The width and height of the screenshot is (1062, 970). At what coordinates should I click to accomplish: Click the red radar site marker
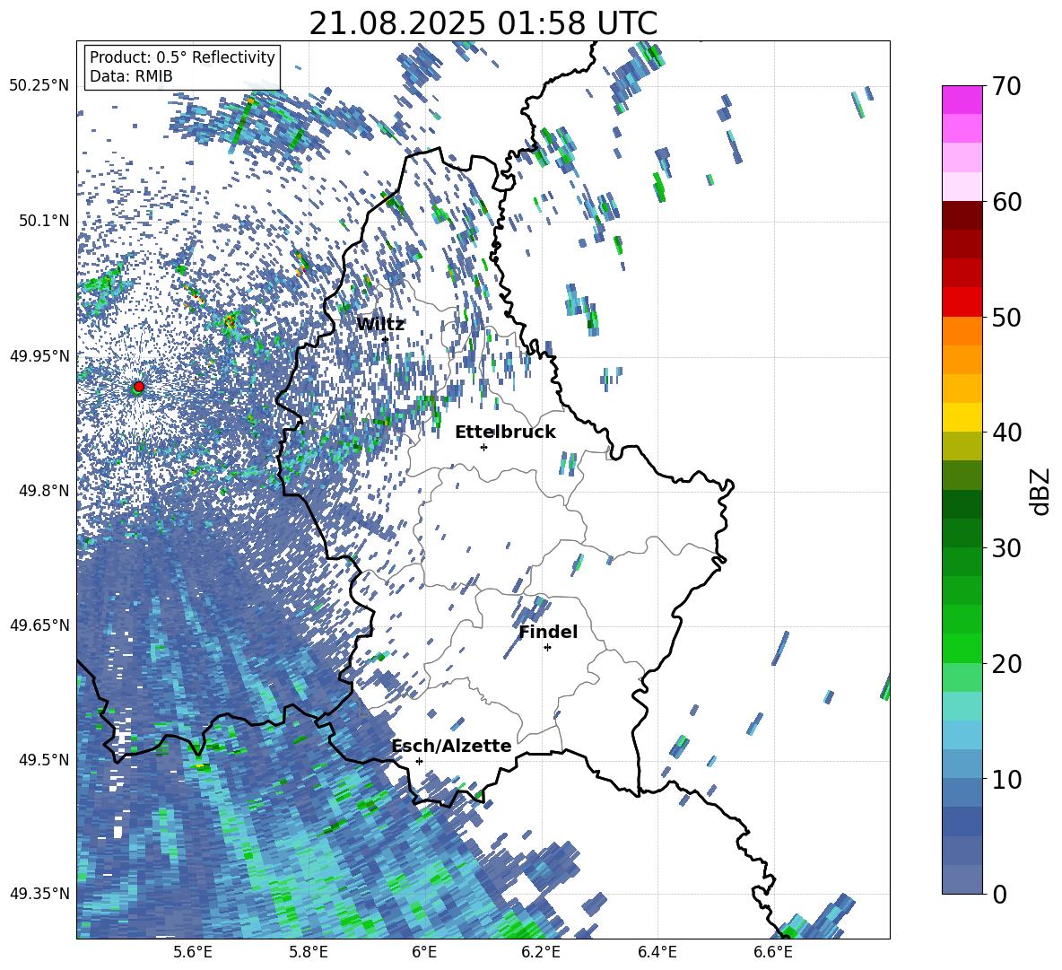tap(139, 387)
